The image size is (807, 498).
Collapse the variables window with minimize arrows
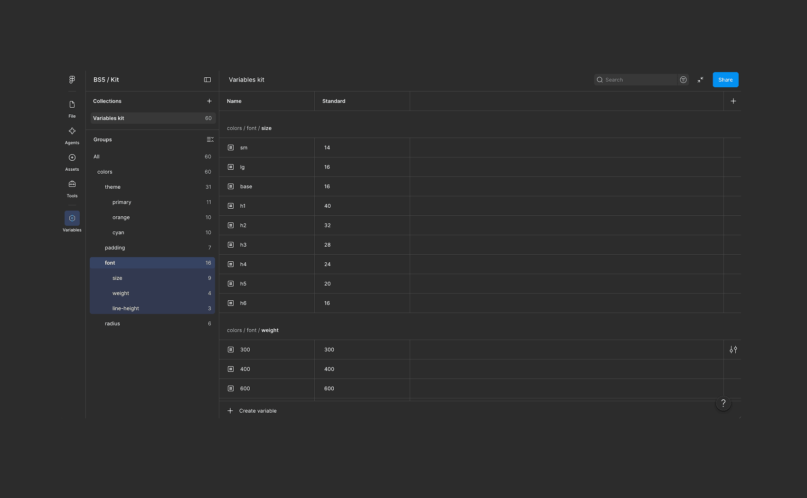[x=701, y=80]
